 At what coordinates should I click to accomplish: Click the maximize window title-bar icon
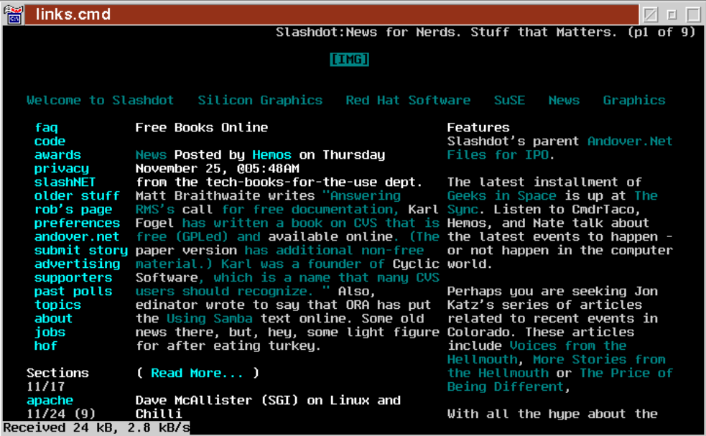pyautogui.click(x=693, y=14)
